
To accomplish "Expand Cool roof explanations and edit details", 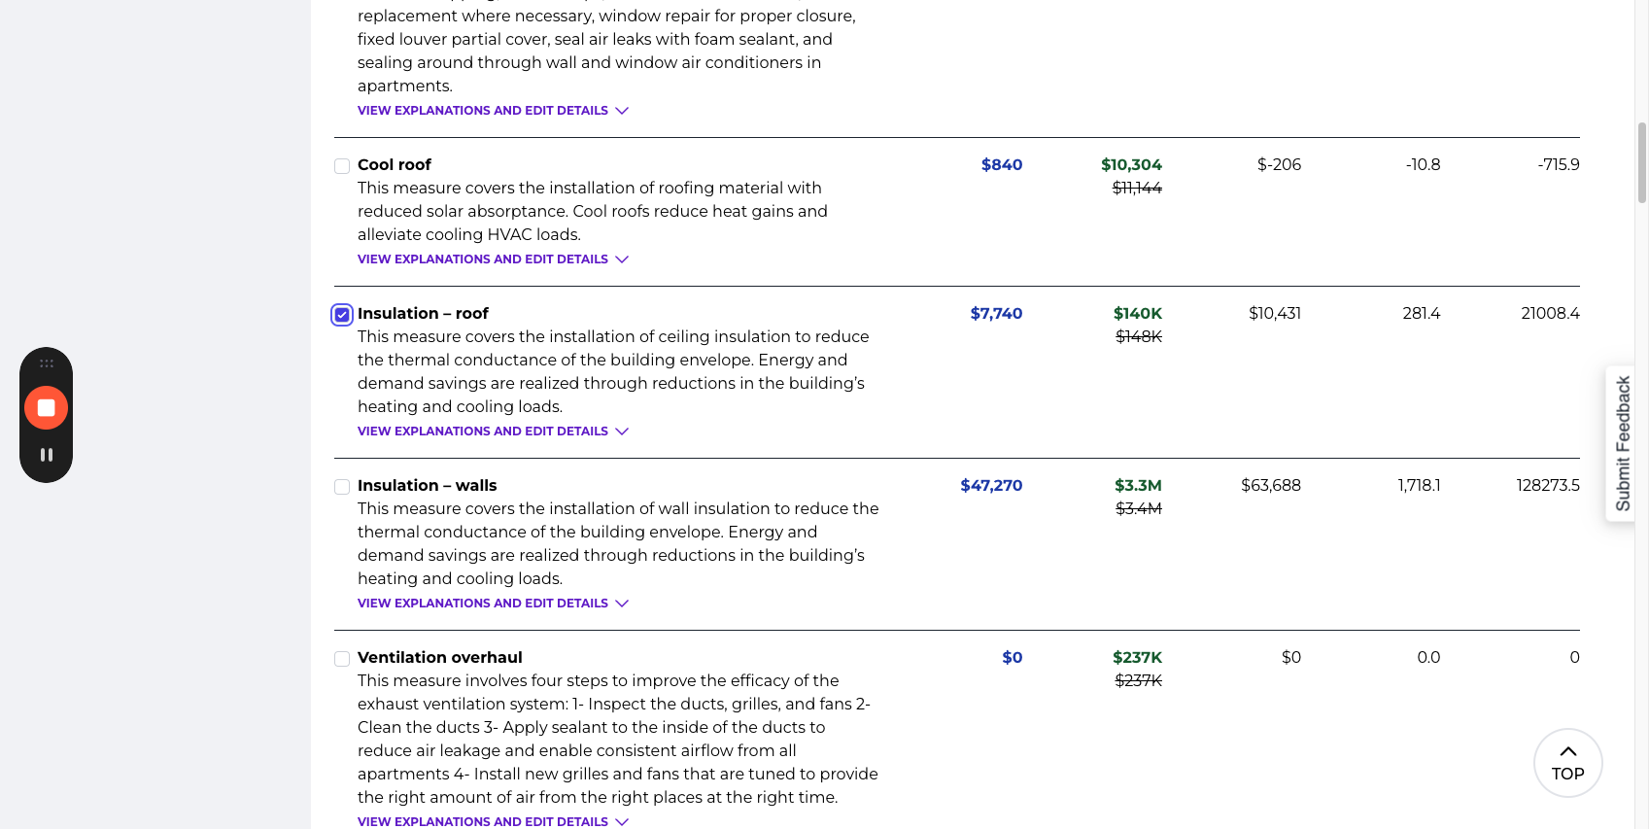I will [x=493, y=259].
